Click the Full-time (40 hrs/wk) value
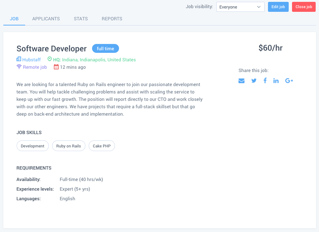Image resolution: width=319 pixels, height=232 pixels. pyautogui.click(x=81, y=180)
